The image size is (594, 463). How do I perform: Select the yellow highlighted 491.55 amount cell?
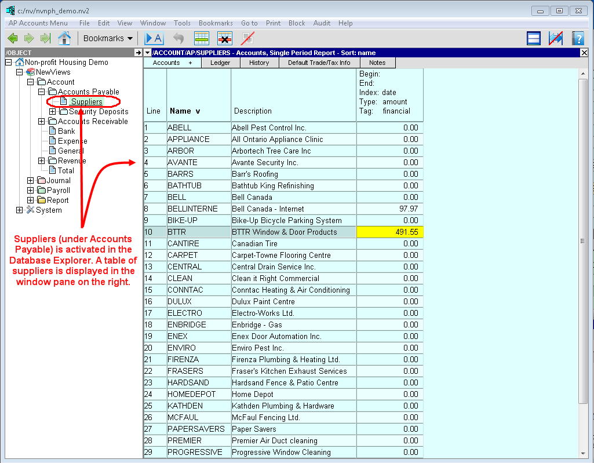coord(390,232)
